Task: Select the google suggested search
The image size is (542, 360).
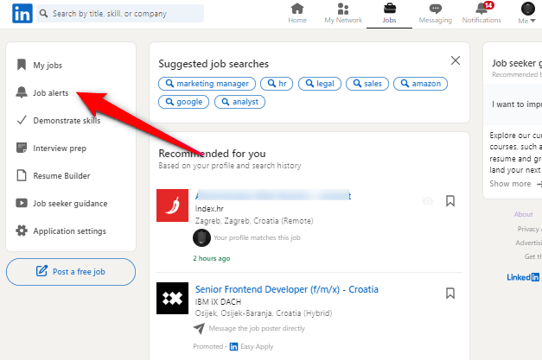Action: (183, 102)
